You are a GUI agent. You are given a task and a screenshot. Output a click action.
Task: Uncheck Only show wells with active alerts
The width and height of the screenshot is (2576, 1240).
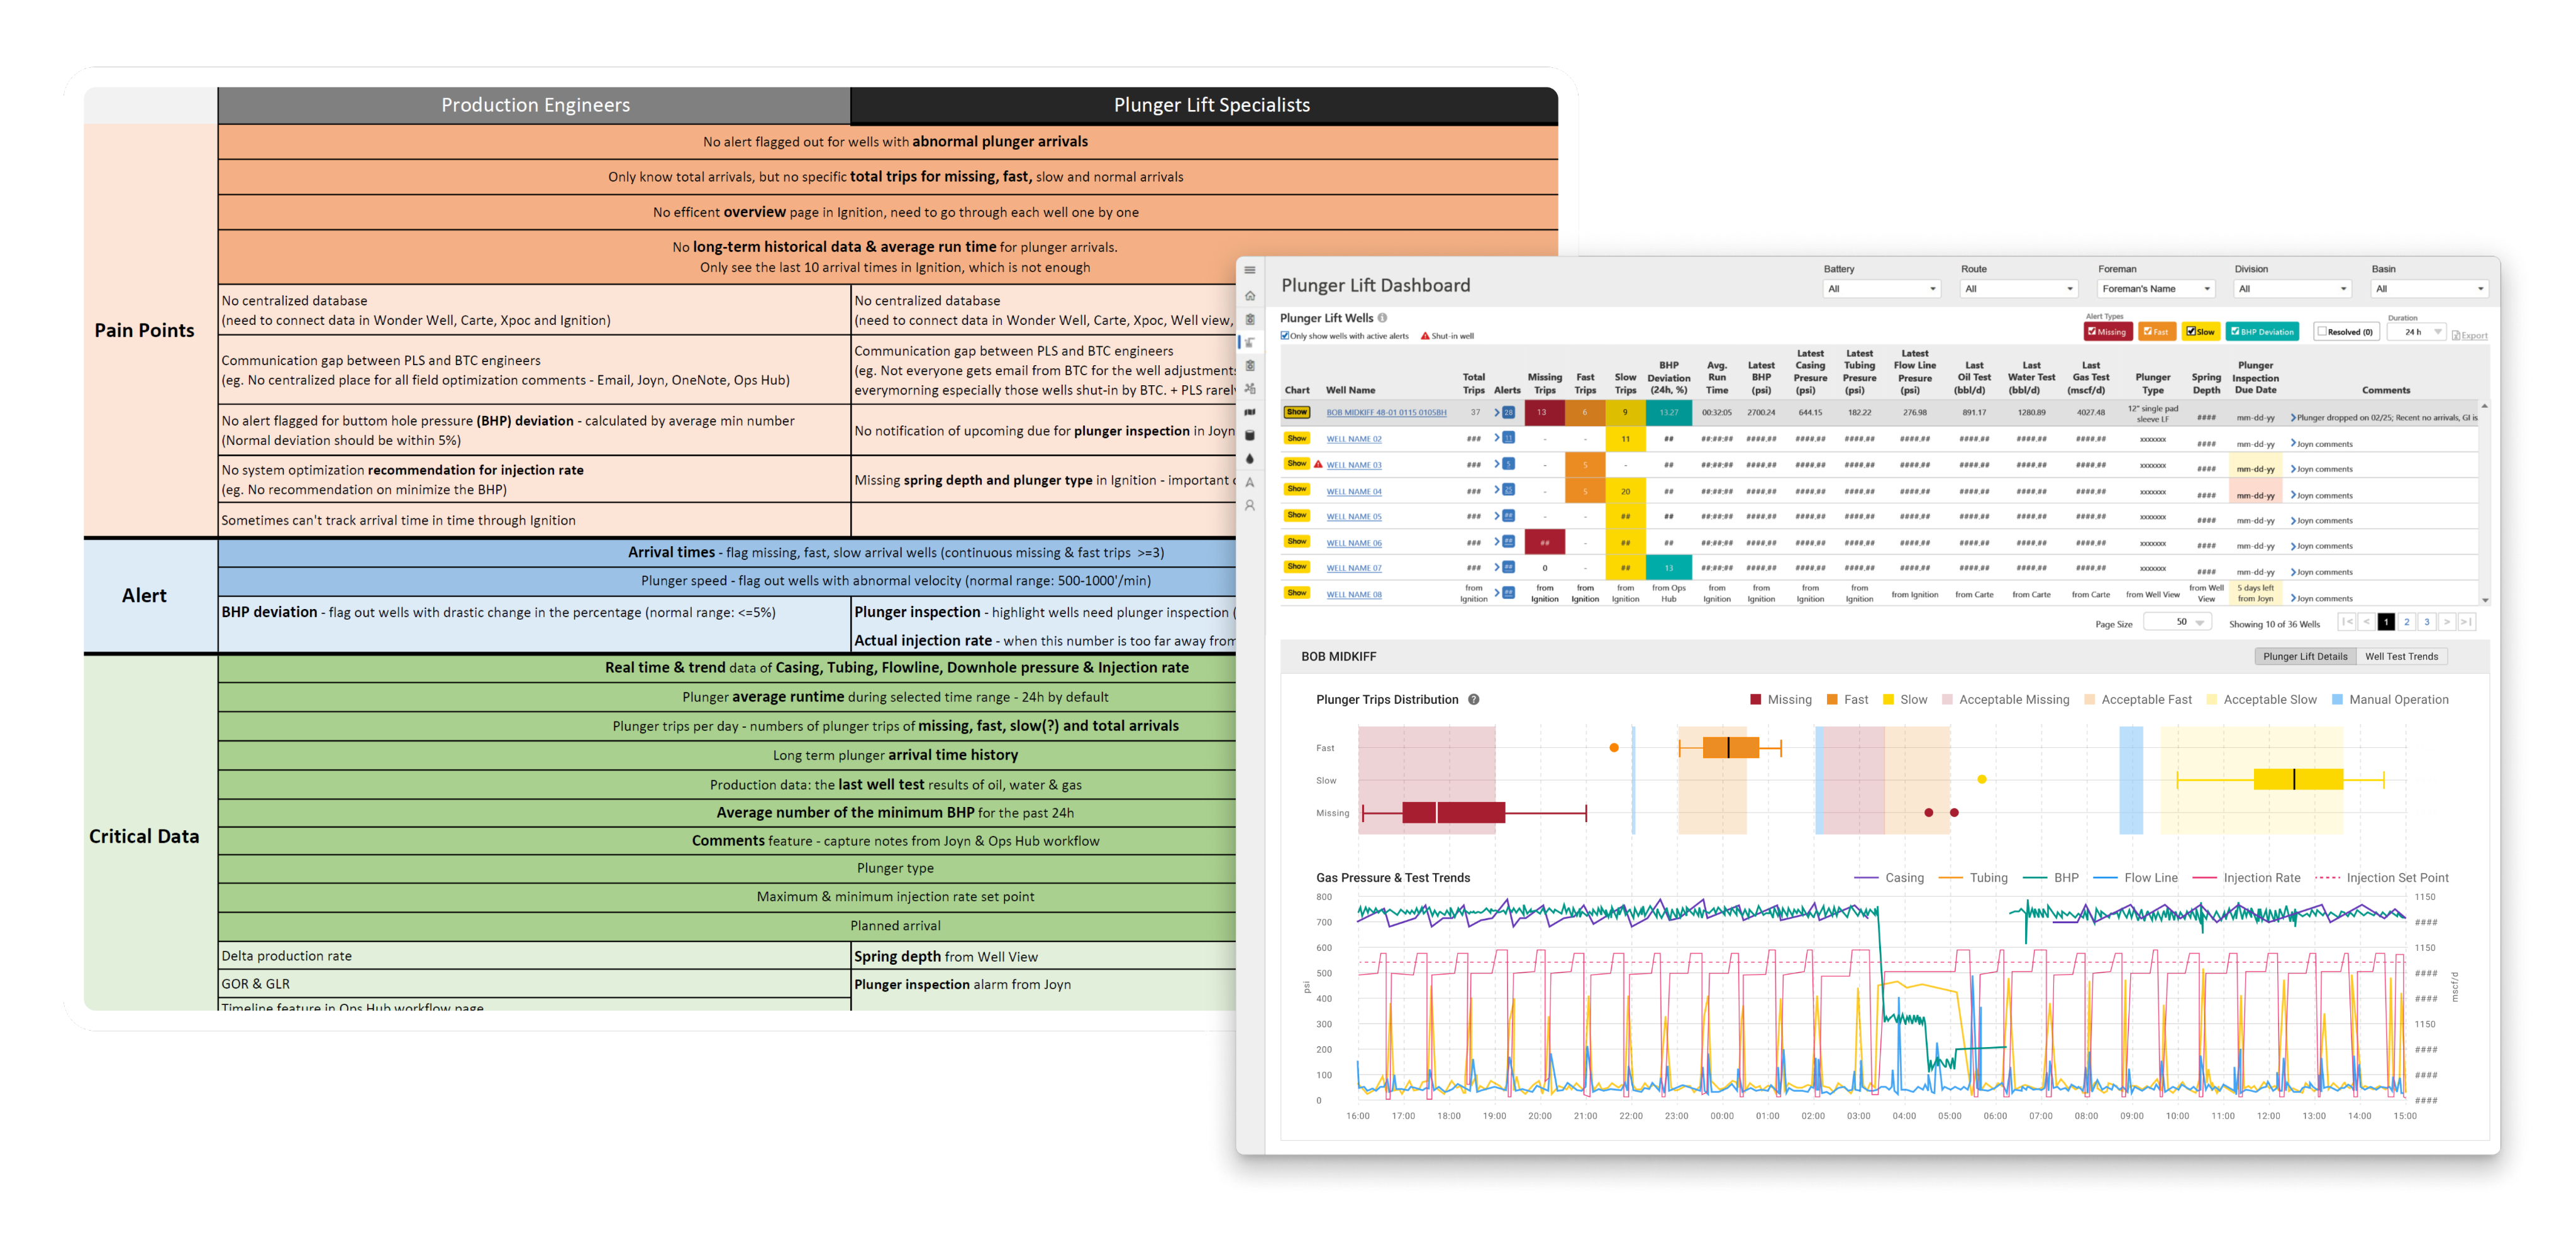(1286, 336)
